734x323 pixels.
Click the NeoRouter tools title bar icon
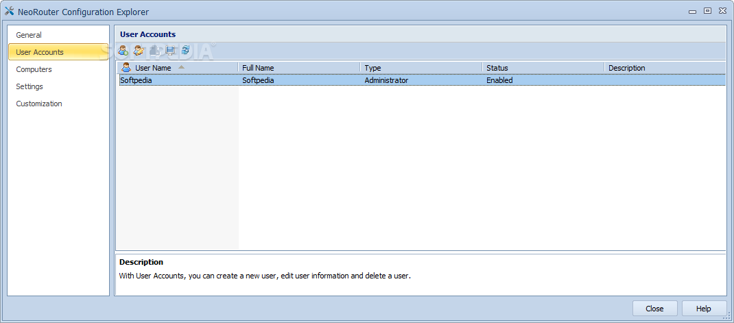click(9, 11)
